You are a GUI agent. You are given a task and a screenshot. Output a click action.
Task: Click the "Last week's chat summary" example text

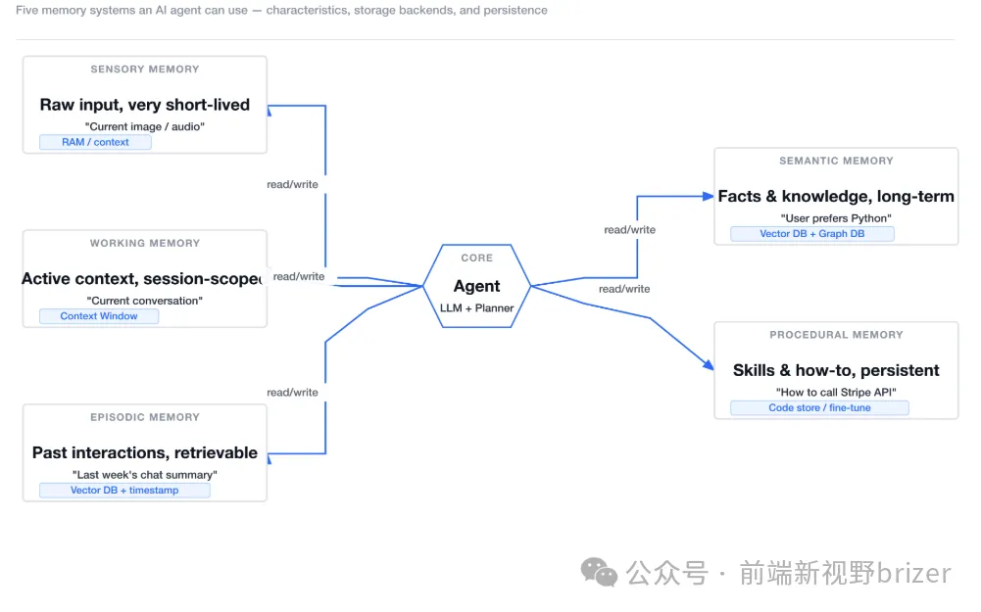[x=145, y=475]
